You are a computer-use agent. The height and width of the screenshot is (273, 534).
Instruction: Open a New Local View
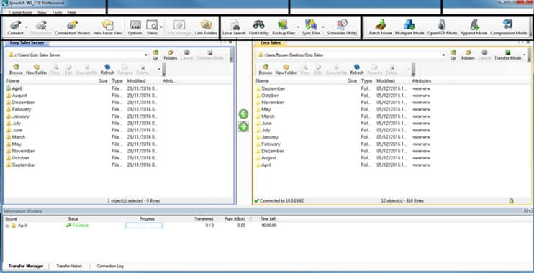click(x=108, y=27)
